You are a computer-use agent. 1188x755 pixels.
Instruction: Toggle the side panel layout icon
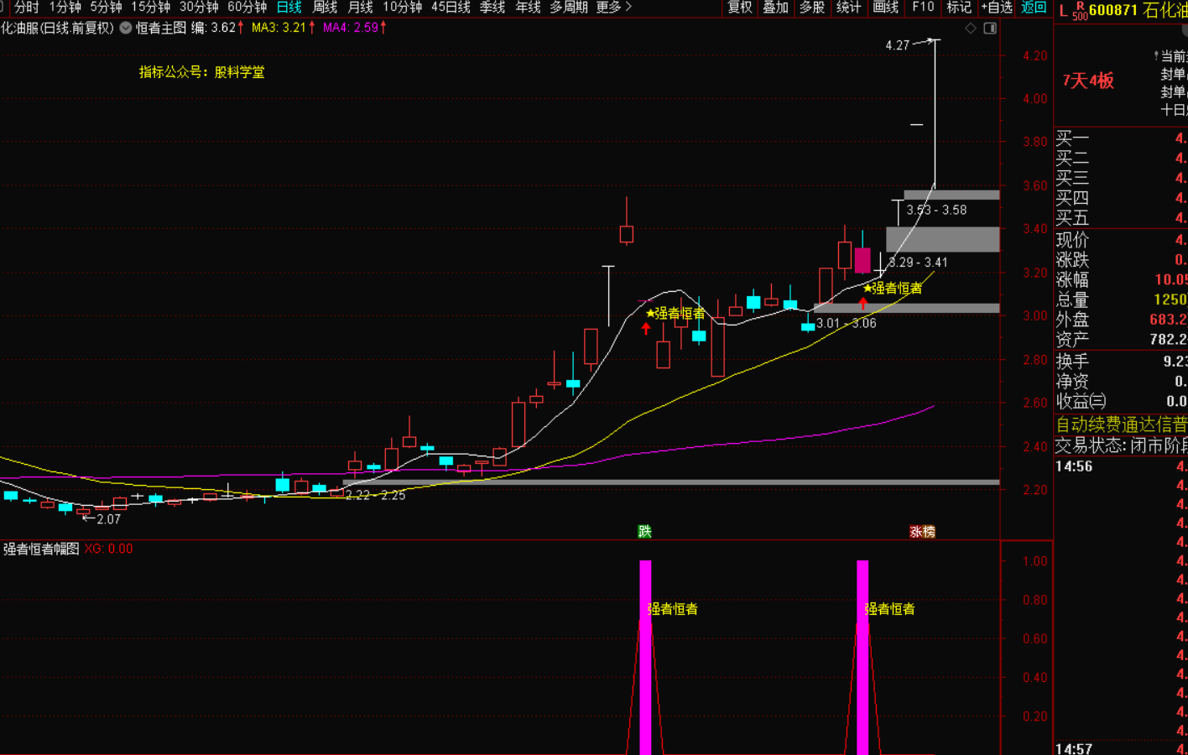pyautogui.click(x=990, y=28)
